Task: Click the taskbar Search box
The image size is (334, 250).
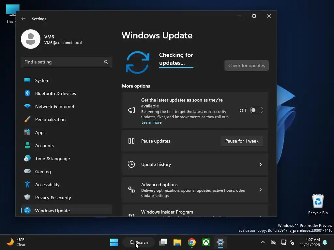Action: pyautogui.click(x=139, y=242)
